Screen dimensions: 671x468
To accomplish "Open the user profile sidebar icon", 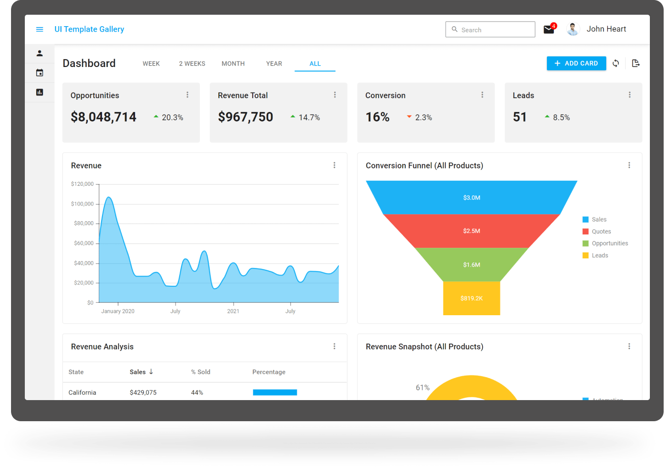I will click(40, 53).
